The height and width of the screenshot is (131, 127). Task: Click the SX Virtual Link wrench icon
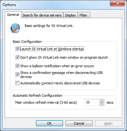tap(15, 28)
